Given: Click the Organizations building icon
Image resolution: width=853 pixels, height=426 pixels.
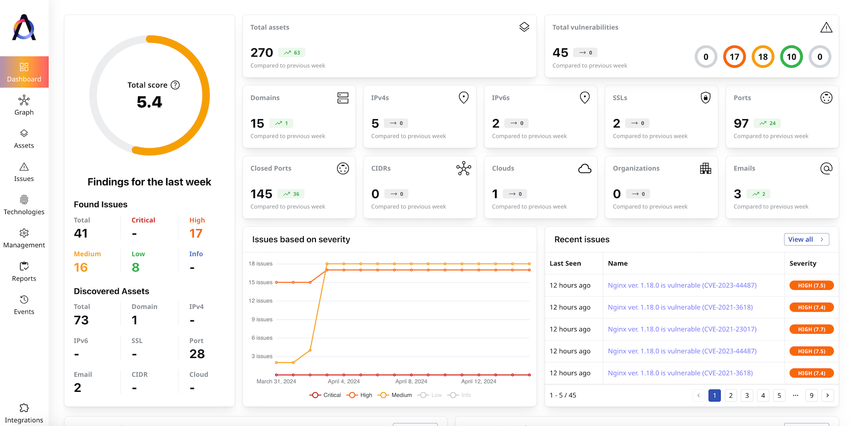Looking at the screenshot, I should (706, 168).
